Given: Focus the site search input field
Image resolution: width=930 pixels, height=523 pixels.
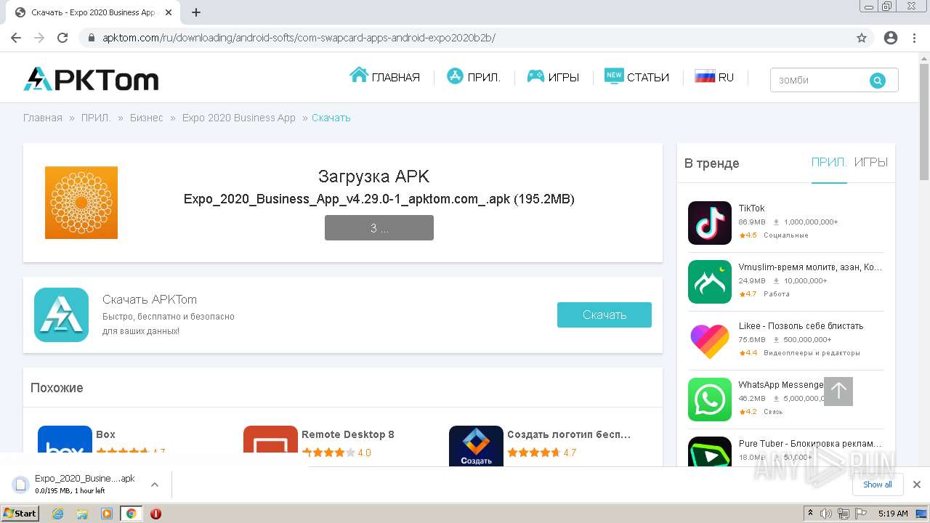Looking at the screenshot, I should click(820, 80).
